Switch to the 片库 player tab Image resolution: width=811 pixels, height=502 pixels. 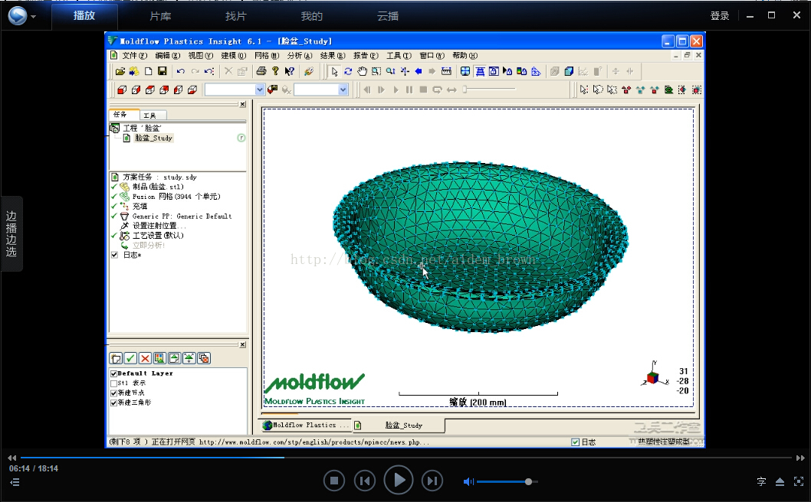pos(160,17)
